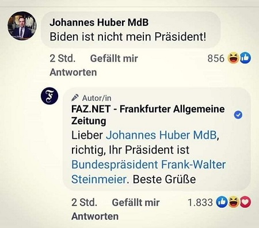Click the thumbs-up reaction beside 1.833
The width and height of the screenshot is (259, 228).
coord(222,202)
